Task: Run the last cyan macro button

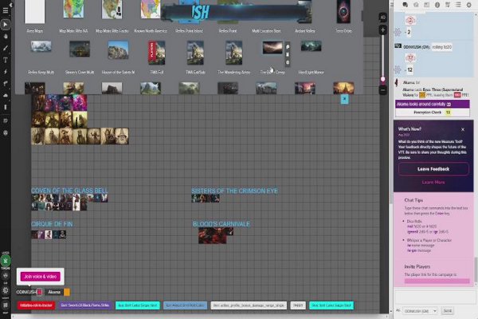Action: [x=331, y=305]
